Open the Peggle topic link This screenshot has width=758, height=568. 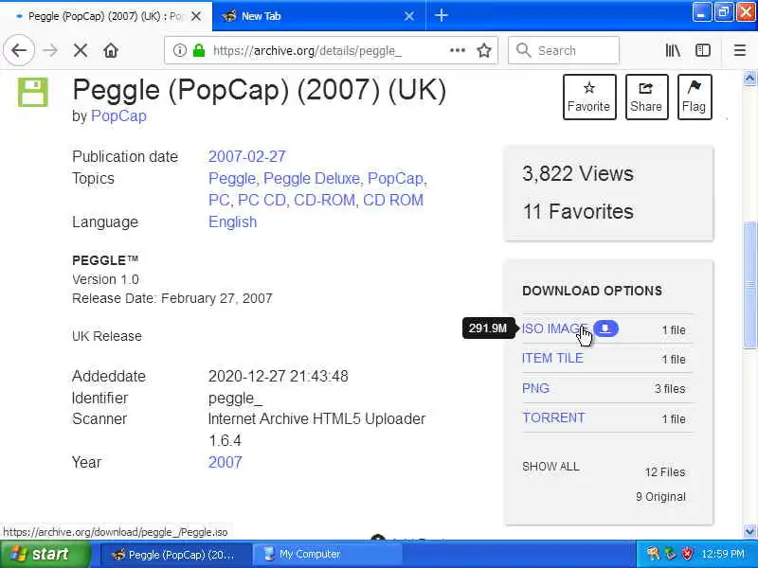(x=231, y=178)
